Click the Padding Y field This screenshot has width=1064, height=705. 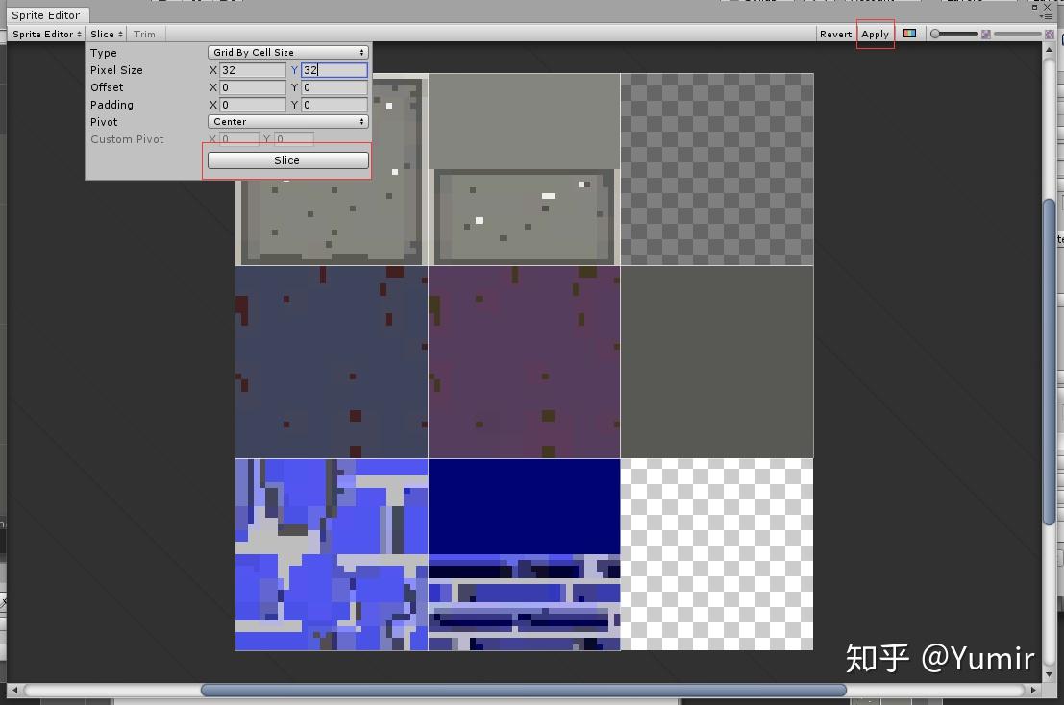click(x=334, y=105)
